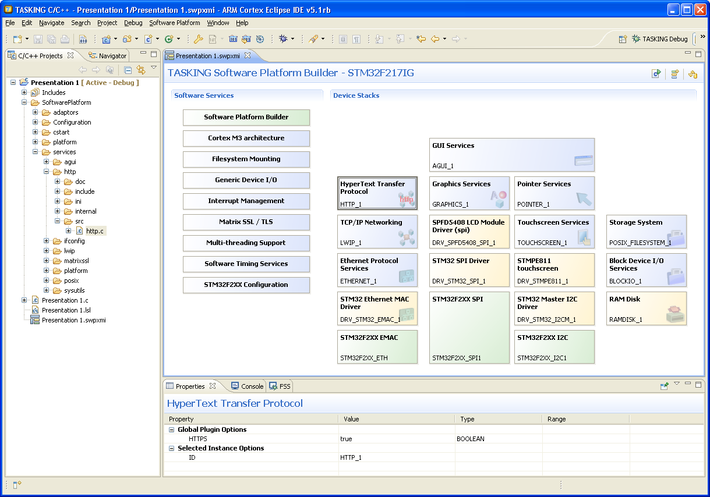710x497 pixels.
Task: Click the Generate Code icon in the builder header
Action: click(x=656, y=74)
